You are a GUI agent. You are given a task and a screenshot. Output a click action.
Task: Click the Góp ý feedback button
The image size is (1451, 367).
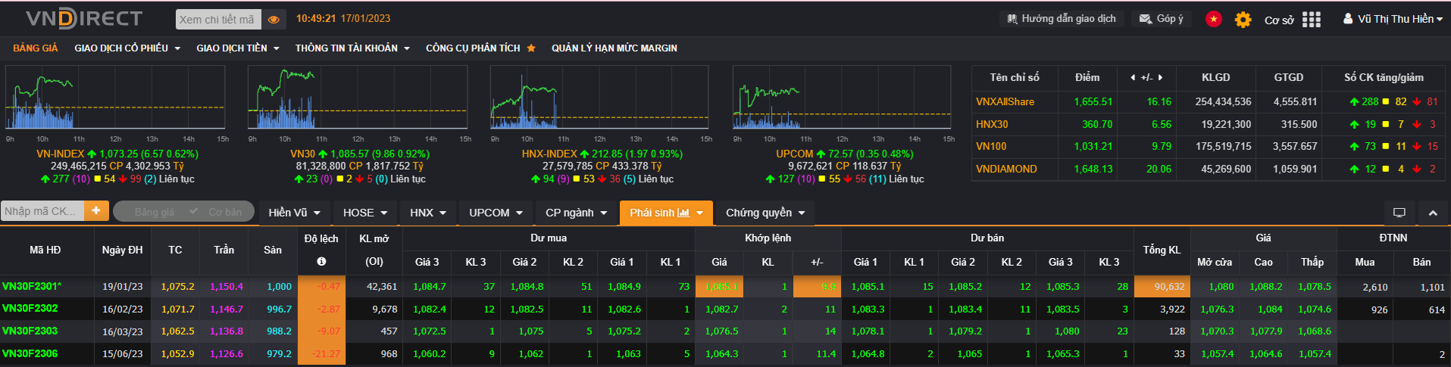1162,19
